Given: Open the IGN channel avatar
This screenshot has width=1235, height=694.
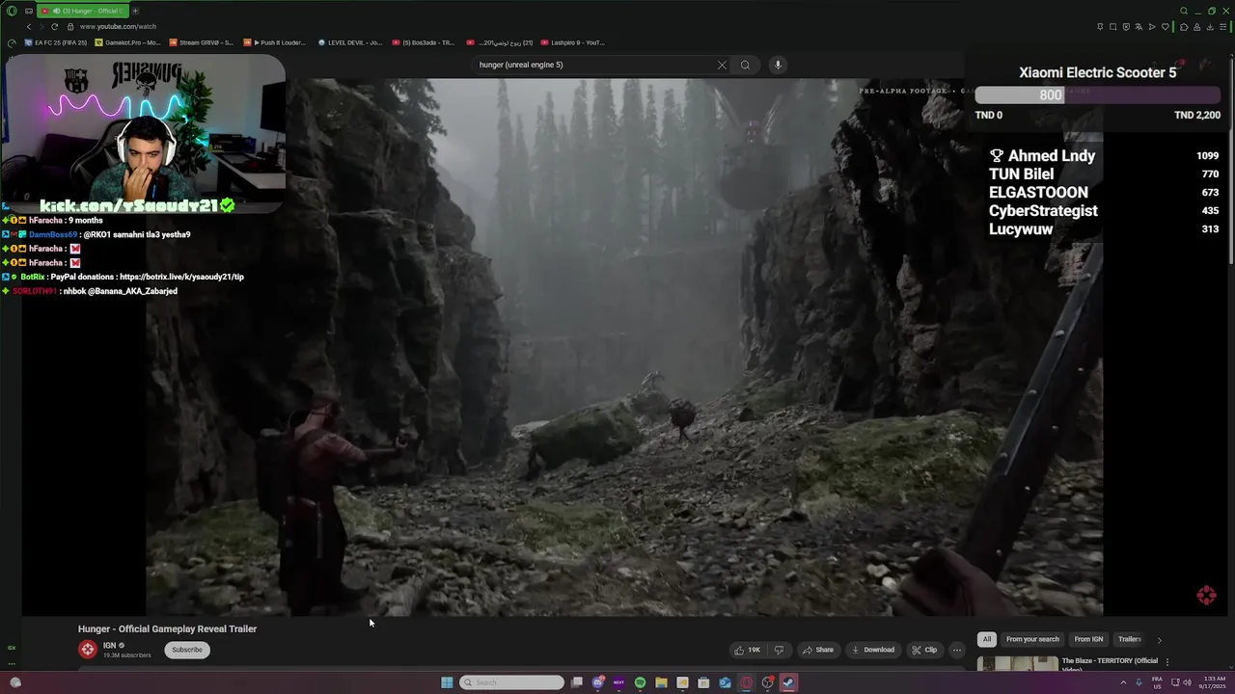Looking at the screenshot, I should [x=88, y=650].
